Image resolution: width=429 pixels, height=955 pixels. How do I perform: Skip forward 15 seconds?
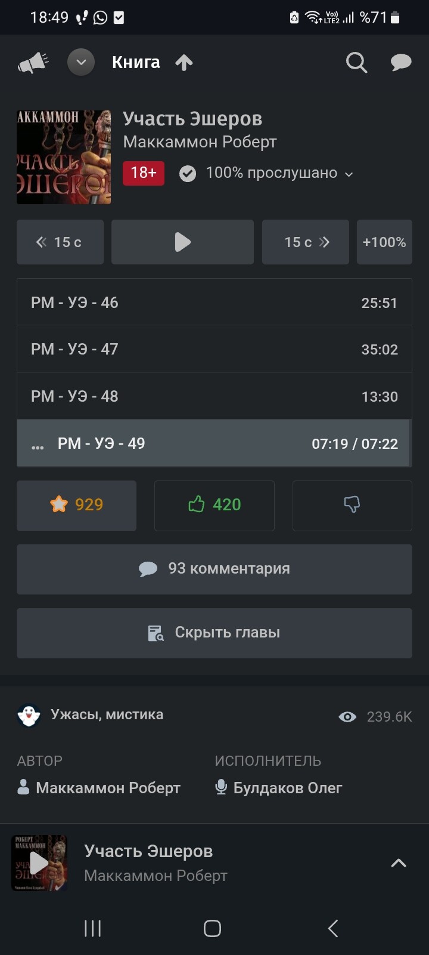click(x=306, y=242)
